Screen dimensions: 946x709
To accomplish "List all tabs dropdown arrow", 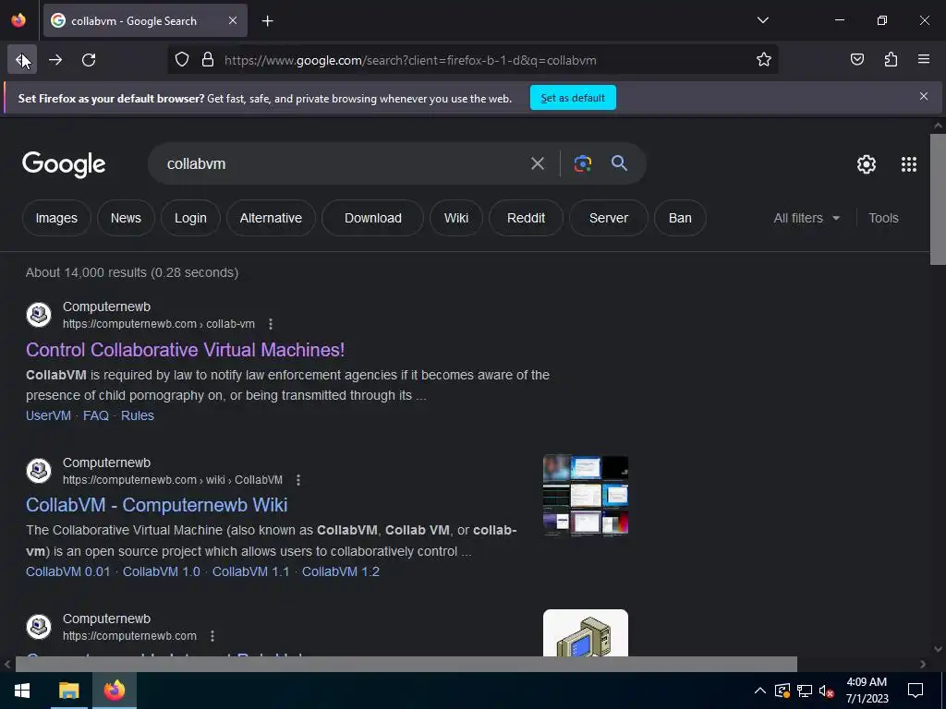I will [762, 20].
